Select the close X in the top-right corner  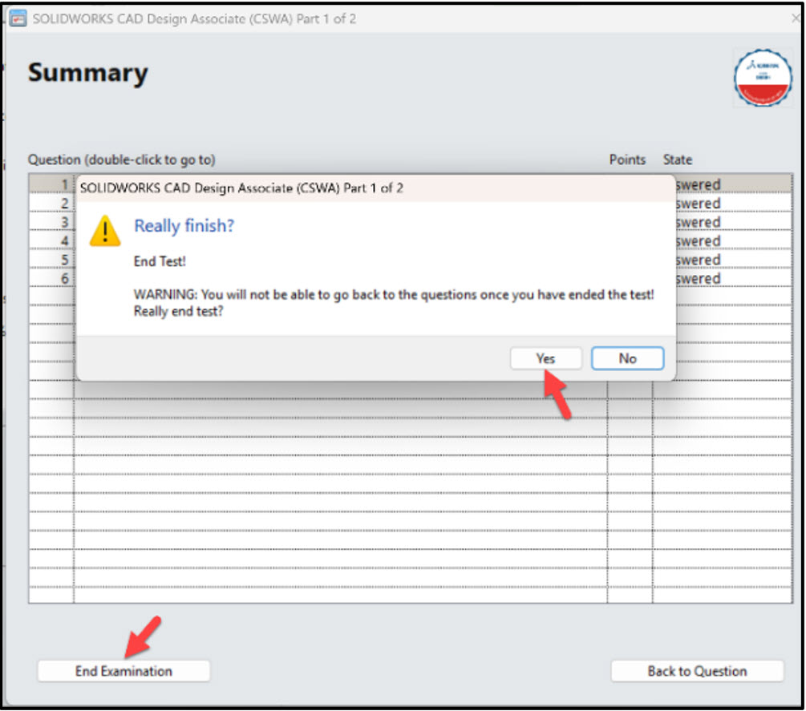796,17
